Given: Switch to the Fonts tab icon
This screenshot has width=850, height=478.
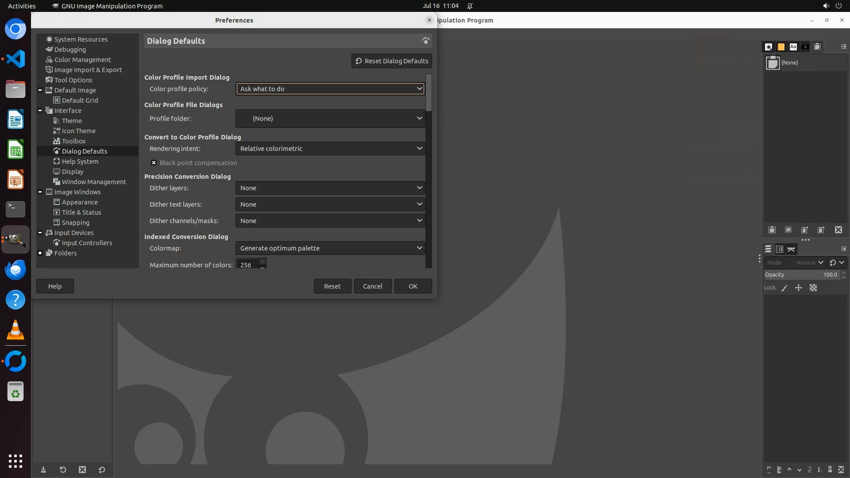Looking at the screenshot, I should (793, 46).
